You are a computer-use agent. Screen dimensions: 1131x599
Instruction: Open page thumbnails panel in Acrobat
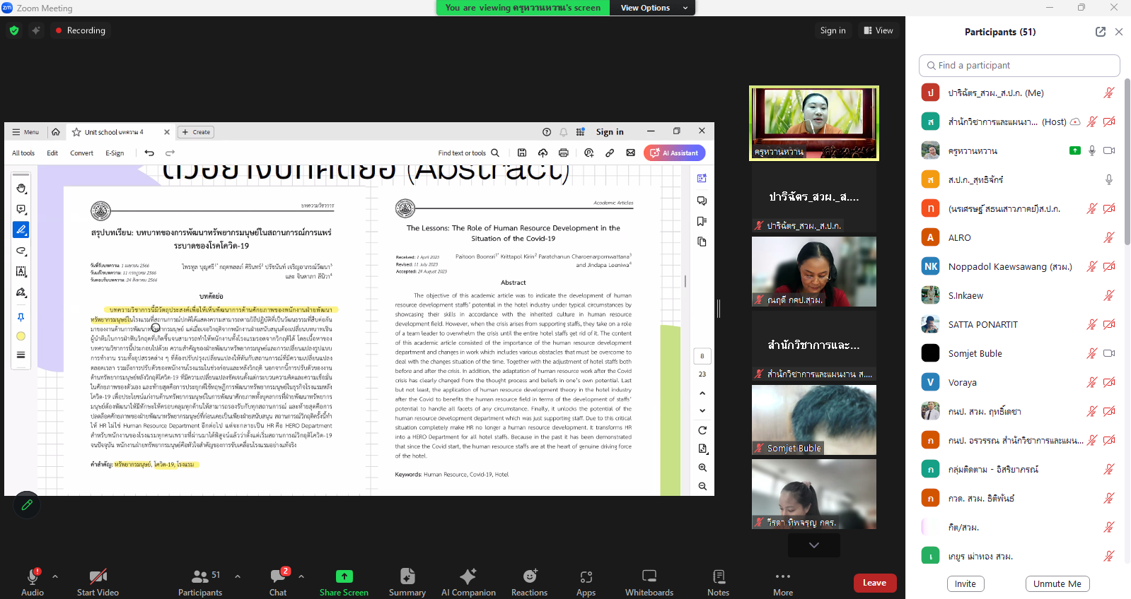pyautogui.click(x=702, y=242)
